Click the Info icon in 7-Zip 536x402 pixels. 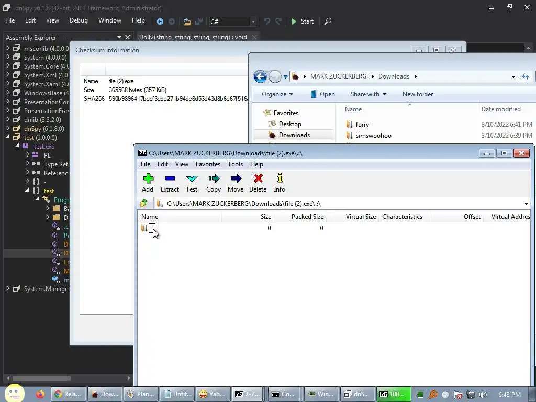(280, 183)
